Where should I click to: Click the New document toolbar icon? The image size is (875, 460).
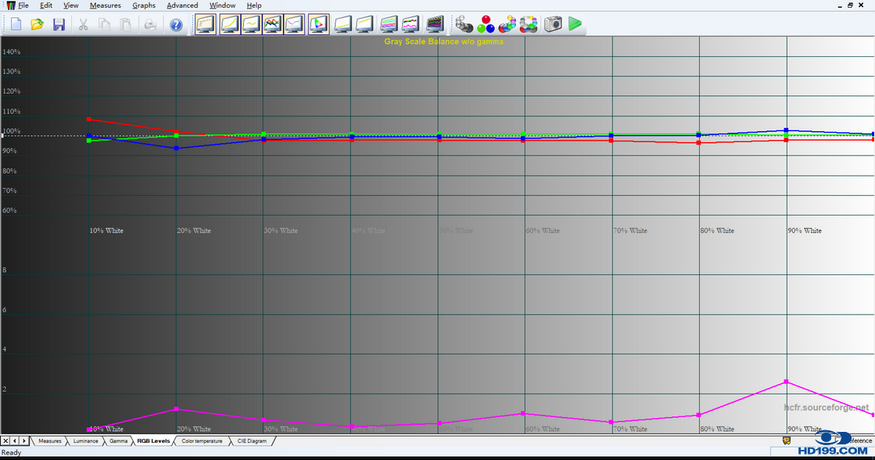pos(16,24)
